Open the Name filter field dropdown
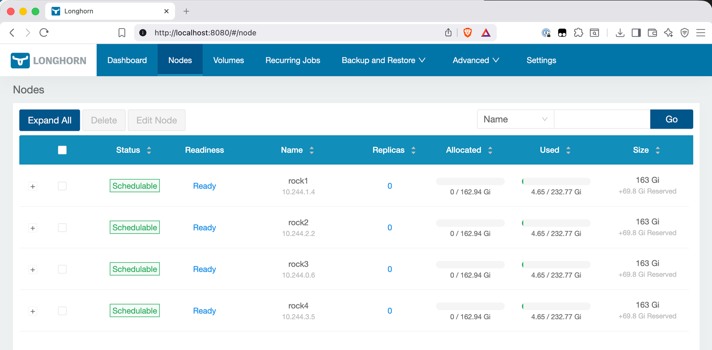The image size is (712, 350). (x=515, y=119)
